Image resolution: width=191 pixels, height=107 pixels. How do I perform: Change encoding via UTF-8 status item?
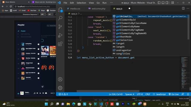[140, 94]
